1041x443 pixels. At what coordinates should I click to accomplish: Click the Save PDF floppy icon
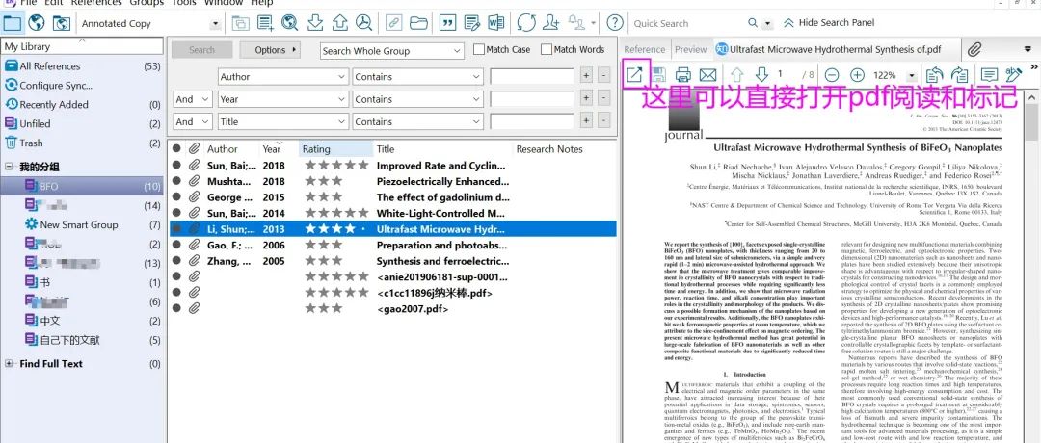tap(658, 75)
